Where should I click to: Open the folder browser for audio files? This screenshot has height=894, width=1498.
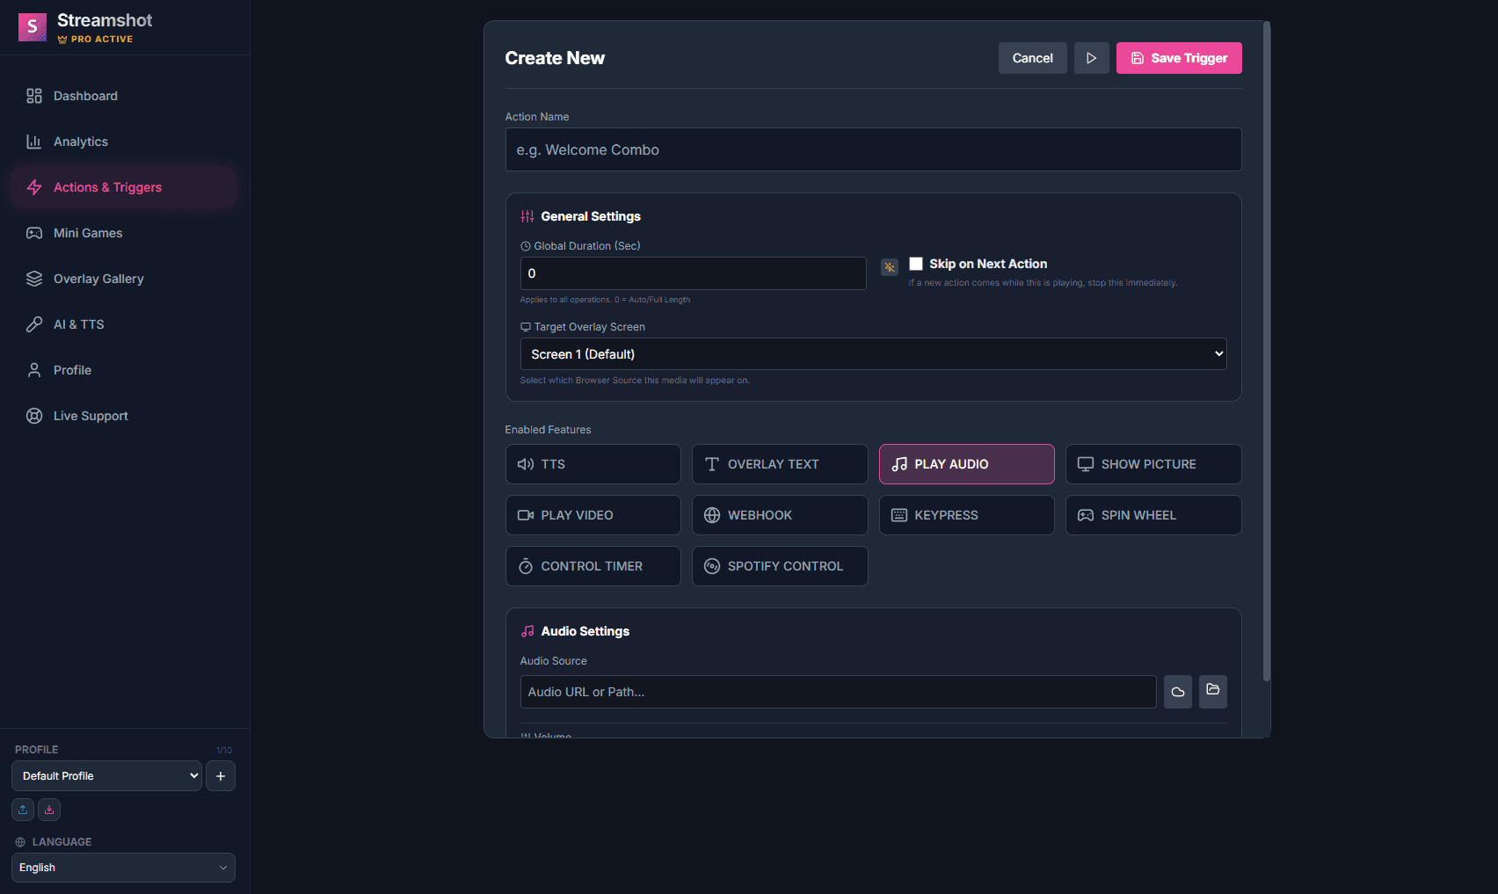coord(1212,692)
